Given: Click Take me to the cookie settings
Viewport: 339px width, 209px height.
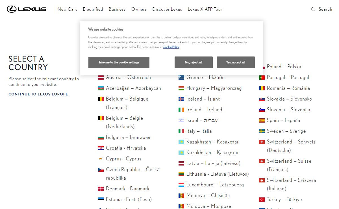Looking at the screenshot, I should click(x=119, y=62).
